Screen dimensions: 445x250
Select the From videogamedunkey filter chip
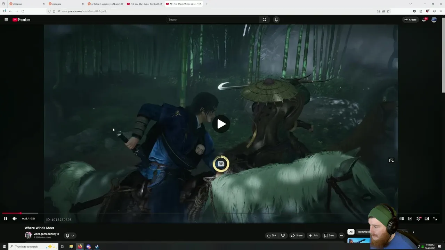[x=364, y=232]
